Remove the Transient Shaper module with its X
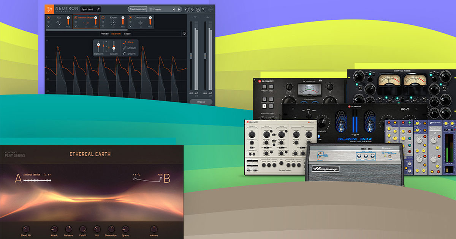Screen dimensions: 456x239 [x=76, y=27]
